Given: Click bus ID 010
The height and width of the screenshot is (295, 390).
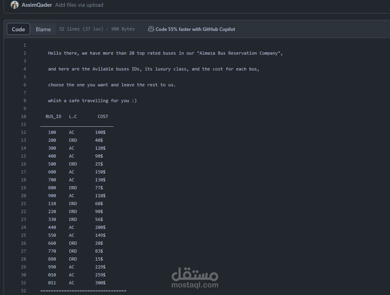Looking at the screenshot, I should coord(52,275).
